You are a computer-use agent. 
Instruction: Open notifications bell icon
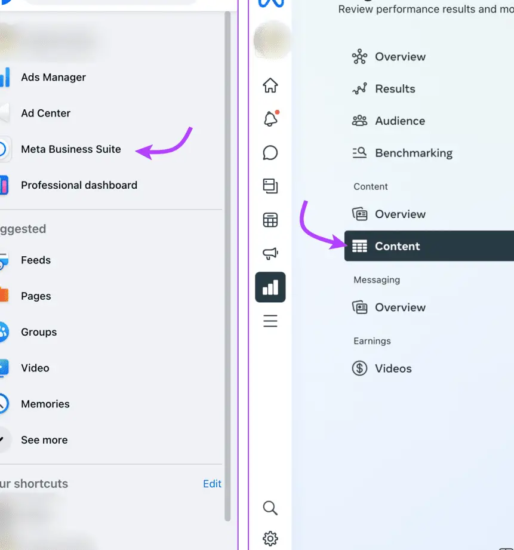[270, 119]
